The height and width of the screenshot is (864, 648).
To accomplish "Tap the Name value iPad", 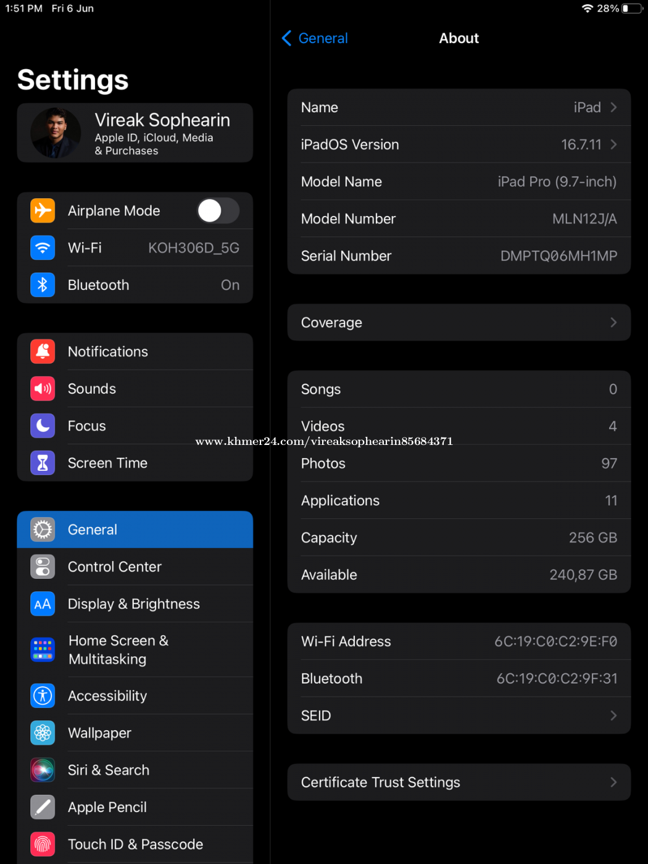I will pos(587,107).
